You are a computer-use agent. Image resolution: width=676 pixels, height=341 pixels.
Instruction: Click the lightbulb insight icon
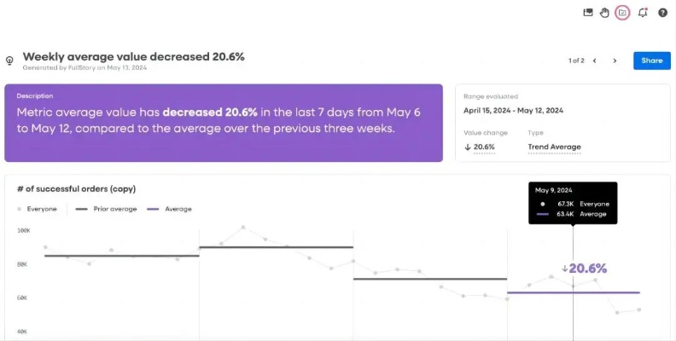9,61
